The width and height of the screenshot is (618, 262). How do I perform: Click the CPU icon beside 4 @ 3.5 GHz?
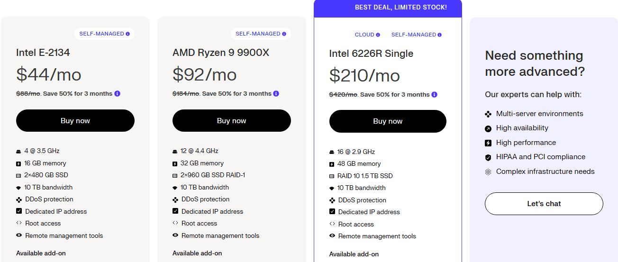[19, 152]
